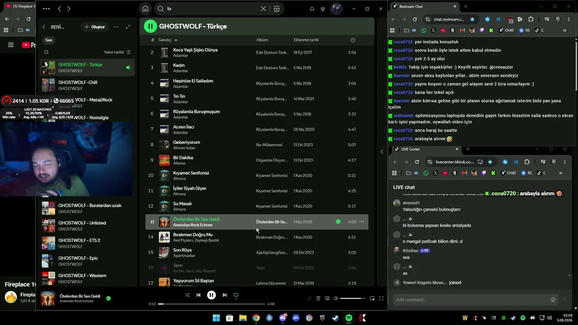Open library more options beside Oluştur
This screenshot has height=325, width=578.
(x=116, y=27)
